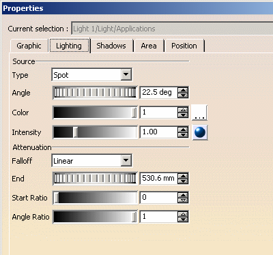Viewport: 273px width, 255px height.
Task: Increase the Angle value with up arrow
Action: pyautogui.click(x=183, y=90)
